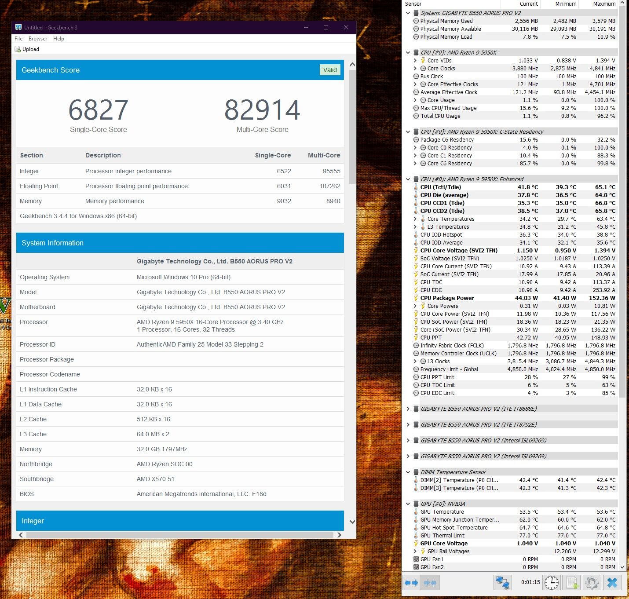Click the lightning icon beside SoC Voltage (SVI2 TFN)

pos(416,258)
